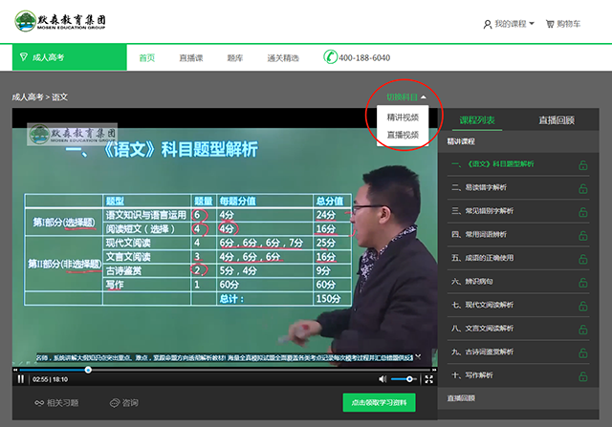
Task: Click the green phone icon
Action: point(330,57)
